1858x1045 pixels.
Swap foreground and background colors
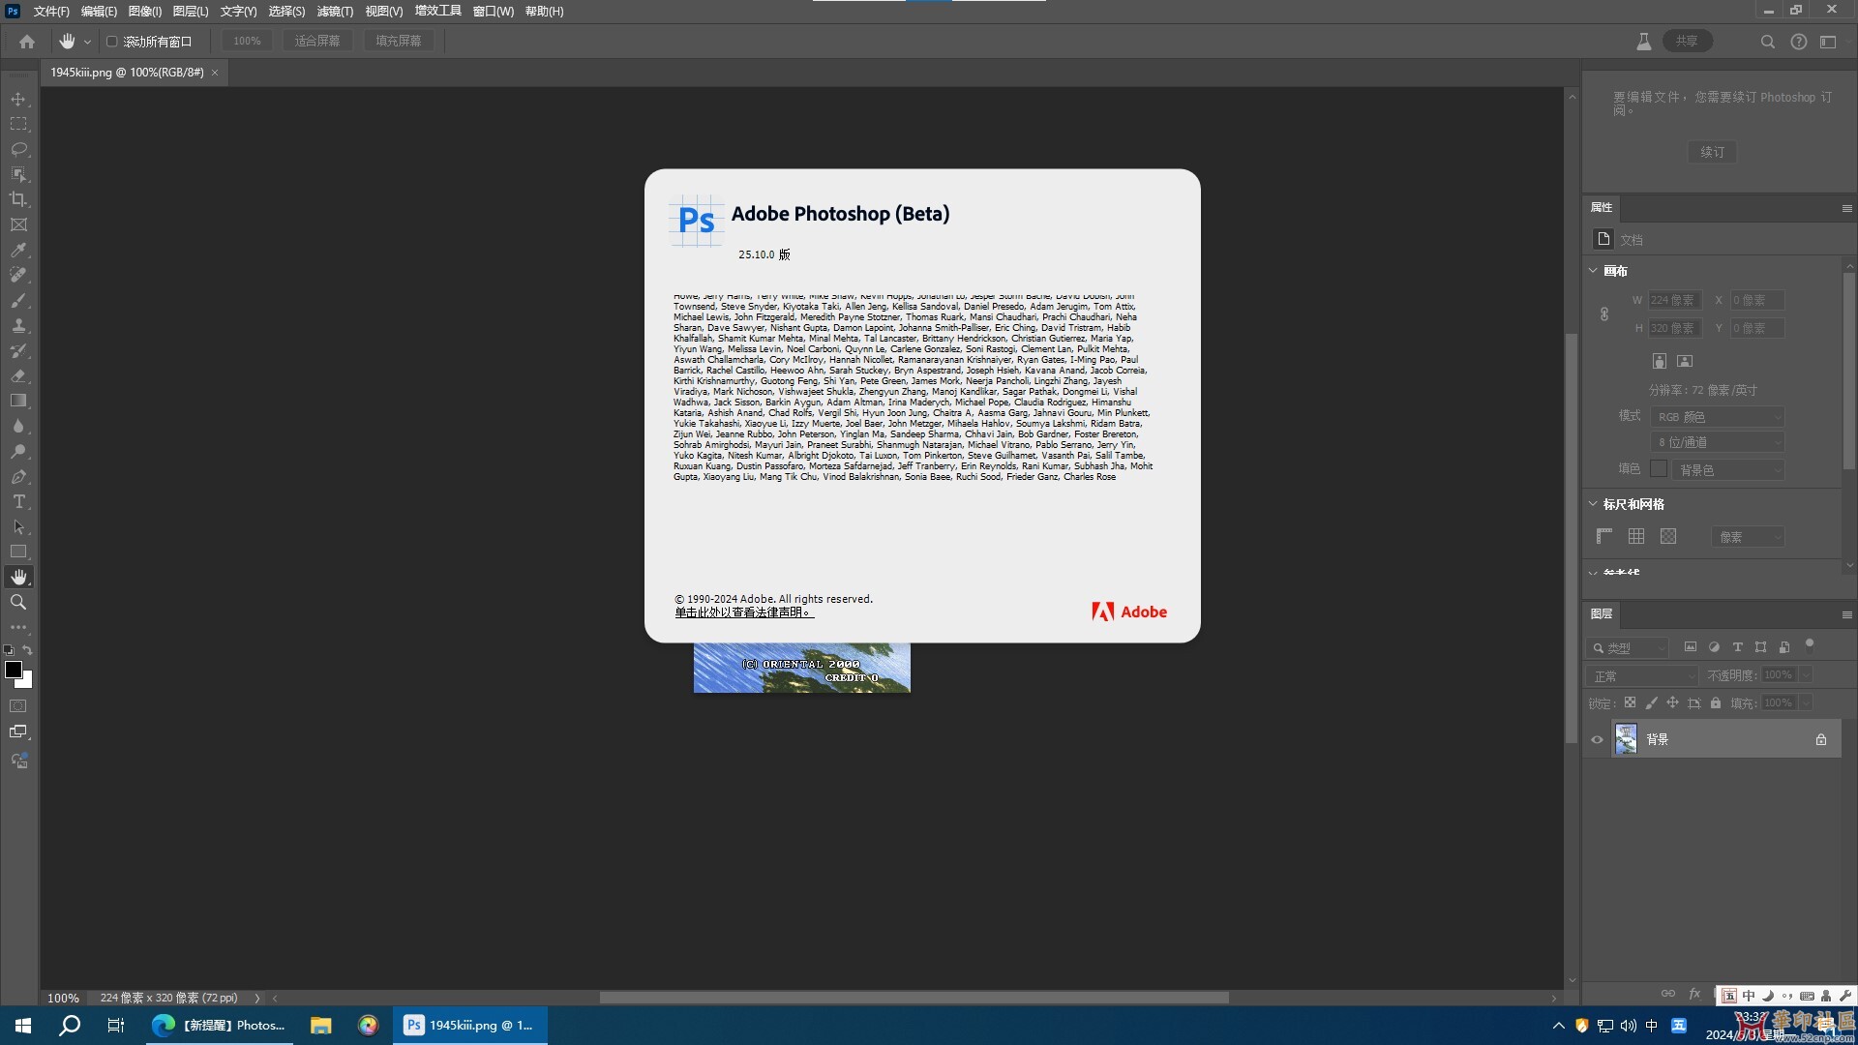click(x=28, y=650)
